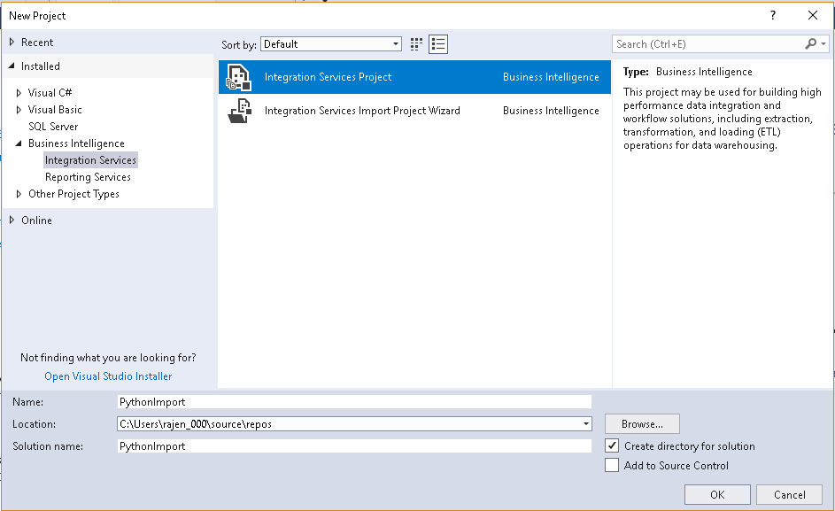Open search options dropdown arrow

(823, 44)
